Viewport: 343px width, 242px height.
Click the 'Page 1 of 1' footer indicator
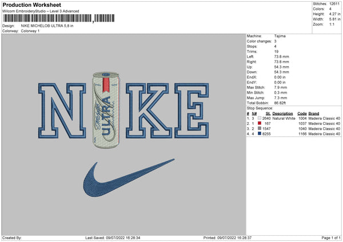point(331,238)
